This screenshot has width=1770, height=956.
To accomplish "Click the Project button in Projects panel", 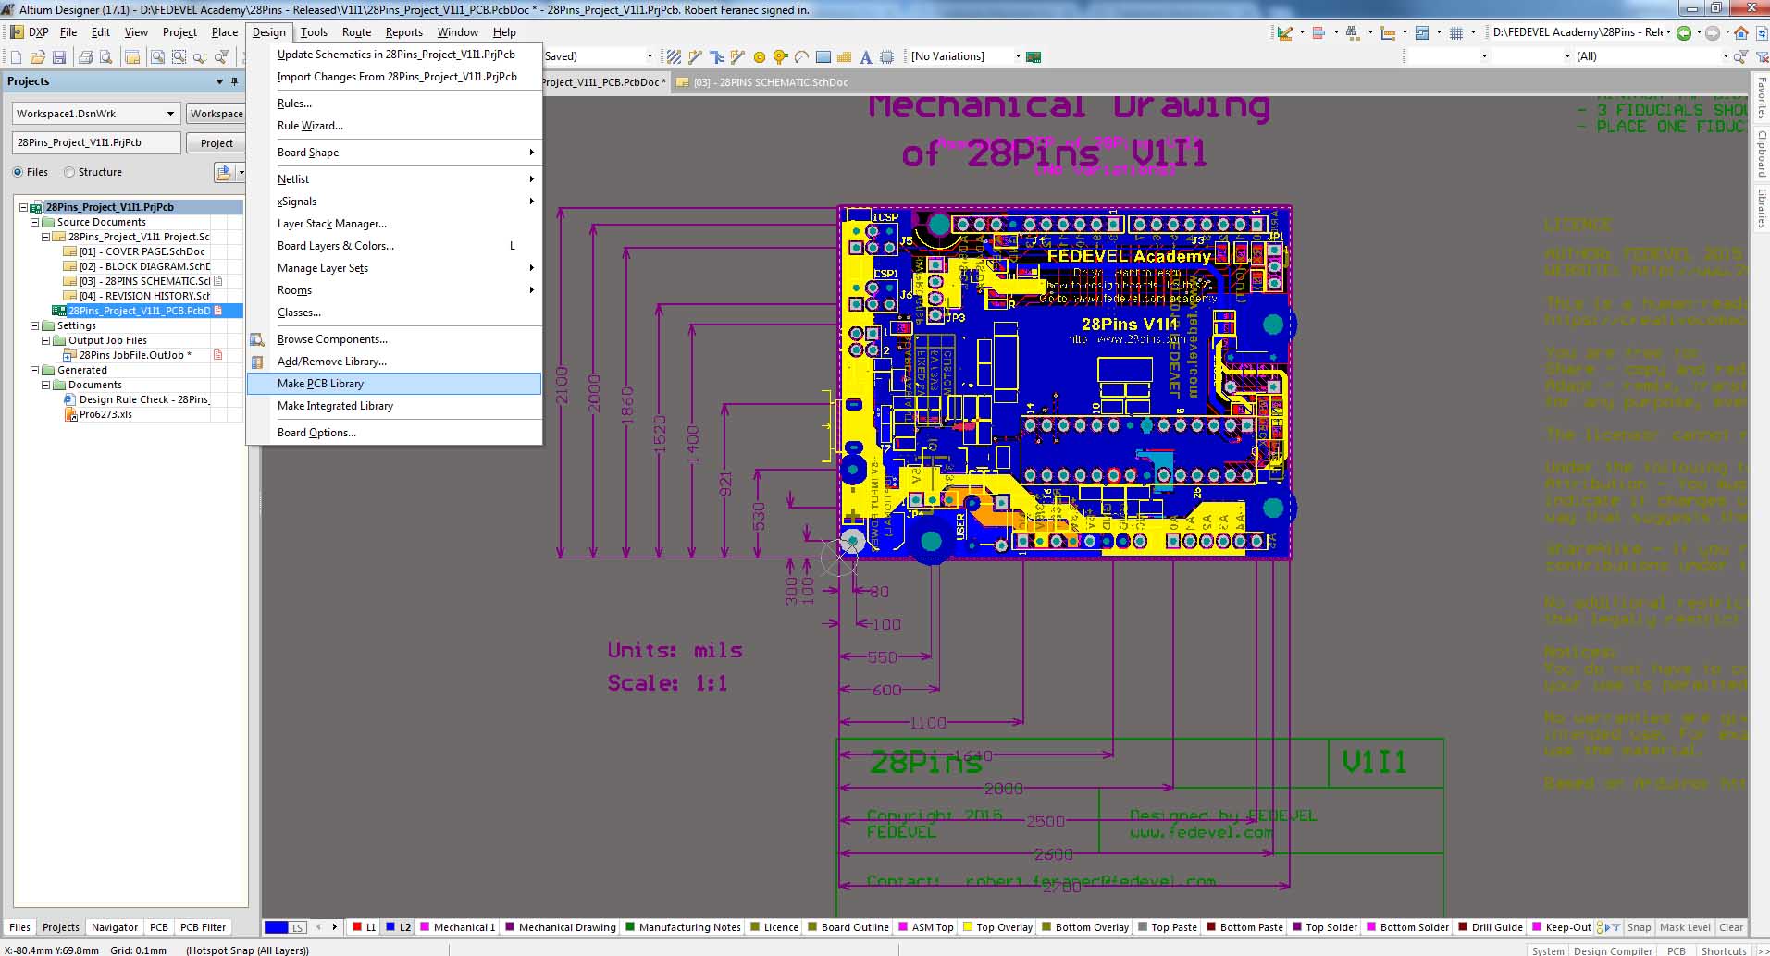I will tap(217, 143).
